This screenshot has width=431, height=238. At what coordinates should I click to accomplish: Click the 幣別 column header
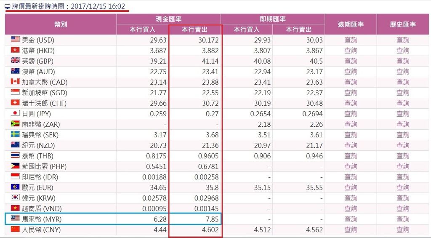tap(61, 24)
